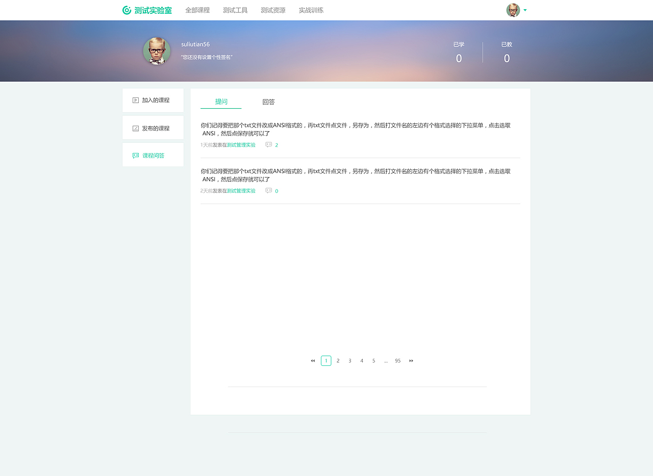This screenshot has height=476, width=653.
Task: Click the first-page double-arrow pagination icon
Action: tap(313, 360)
